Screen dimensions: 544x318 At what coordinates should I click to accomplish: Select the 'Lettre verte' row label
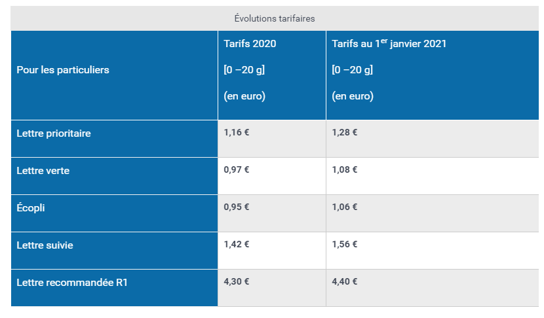click(115, 176)
